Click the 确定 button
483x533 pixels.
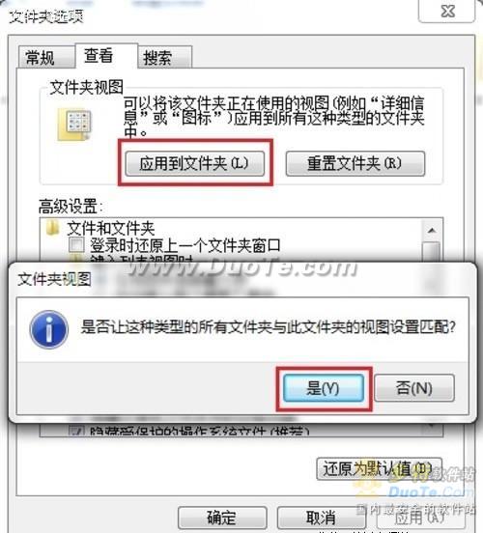click(x=222, y=518)
